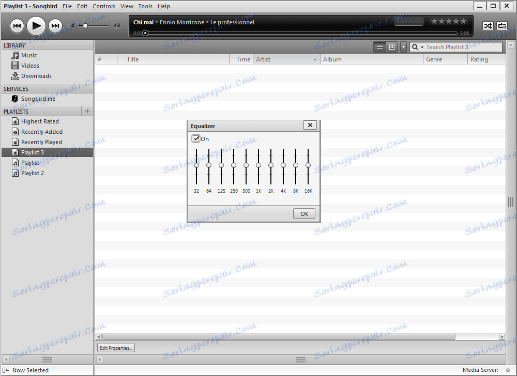Close the Equalizer dialog

[310, 125]
